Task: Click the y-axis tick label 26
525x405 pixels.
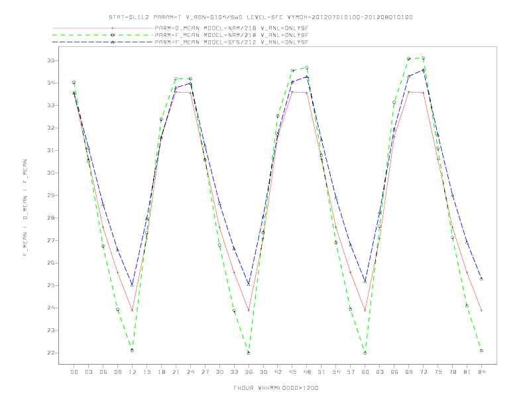Action: pyautogui.click(x=50, y=263)
